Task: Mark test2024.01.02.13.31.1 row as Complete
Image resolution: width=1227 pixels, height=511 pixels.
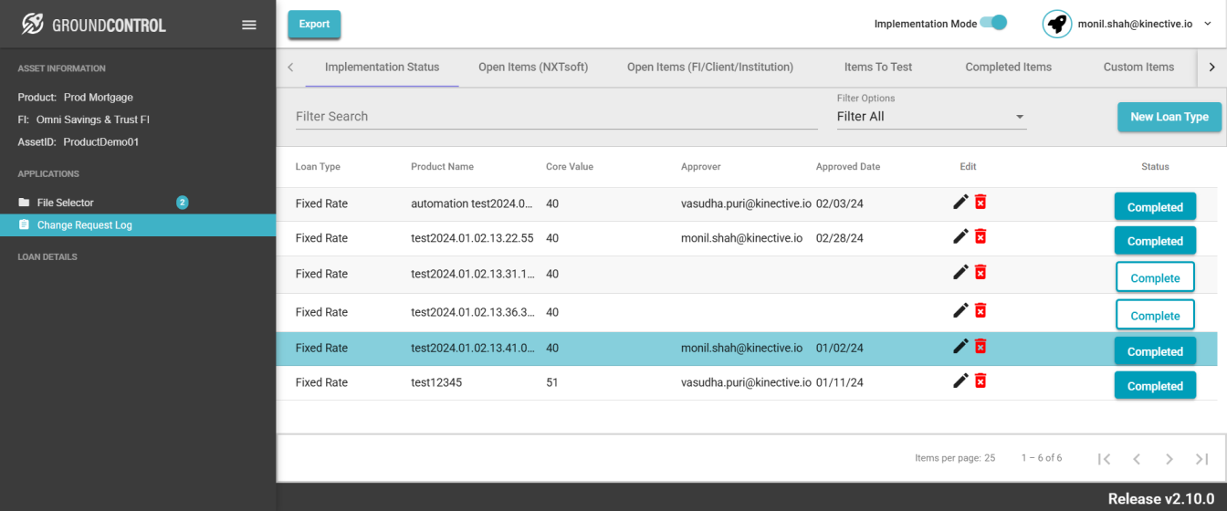Action: 1155,278
